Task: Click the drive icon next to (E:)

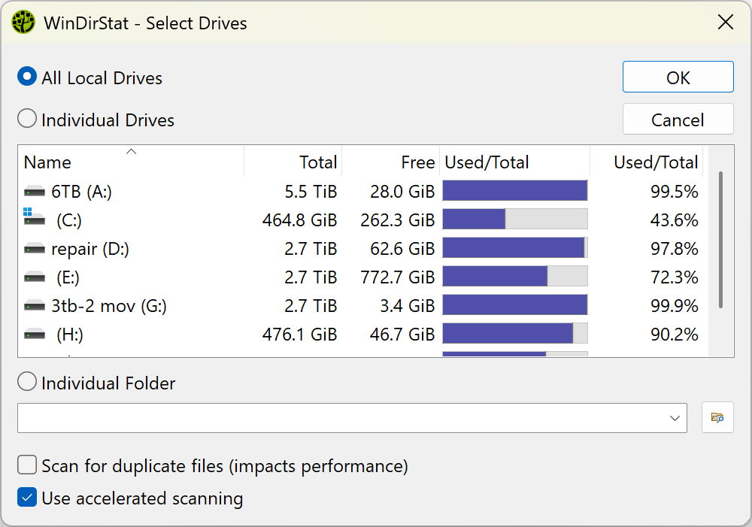Action: click(x=33, y=277)
